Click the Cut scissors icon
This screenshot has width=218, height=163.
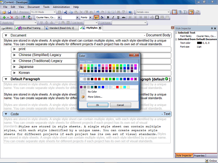click(x=66, y=12)
